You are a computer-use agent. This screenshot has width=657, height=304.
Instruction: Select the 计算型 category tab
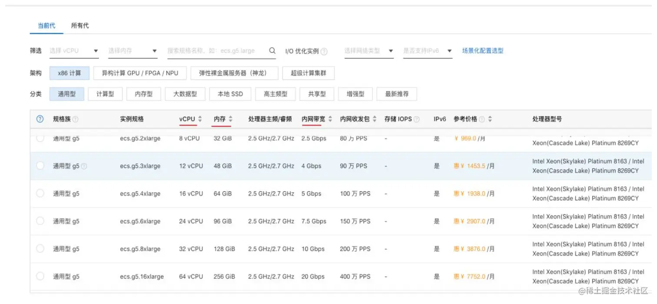105,94
